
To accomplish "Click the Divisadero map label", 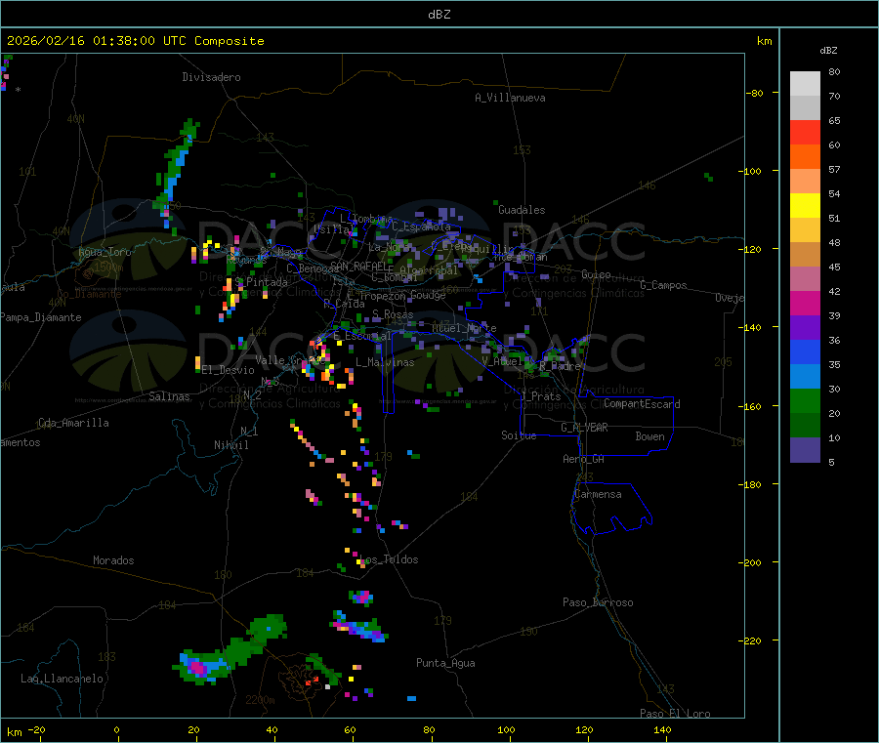I will click(x=211, y=77).
